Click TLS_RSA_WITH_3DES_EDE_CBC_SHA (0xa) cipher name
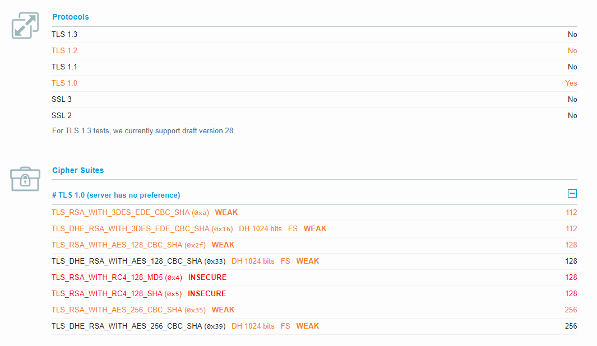The height and width of the screenshot is (346, 597). pos(130,213)
